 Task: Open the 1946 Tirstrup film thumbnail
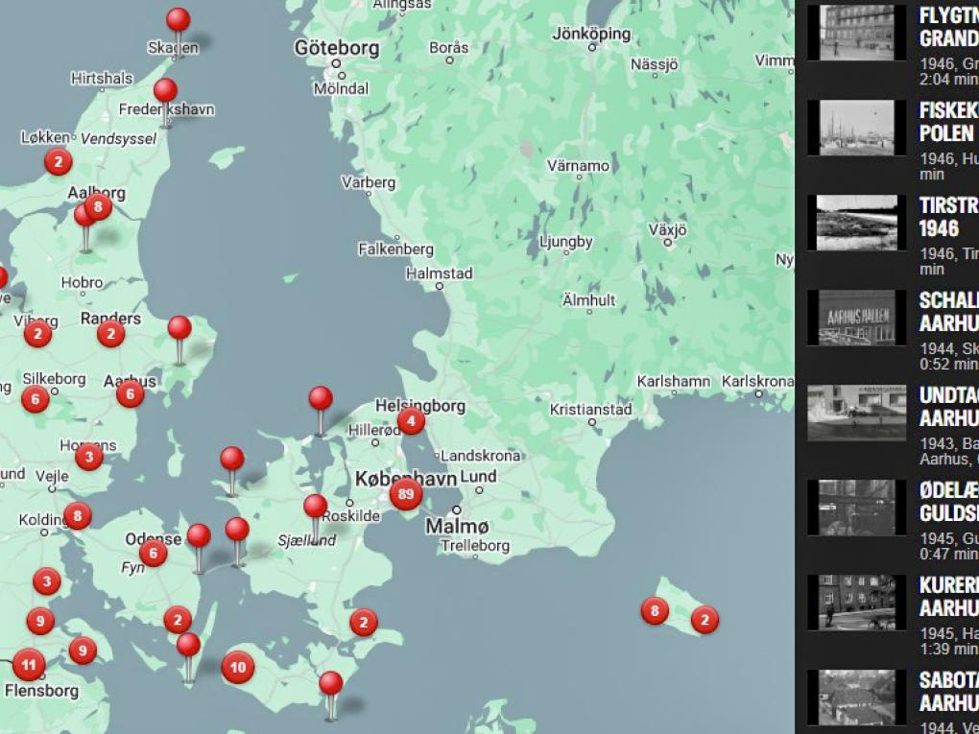[856, 223]
